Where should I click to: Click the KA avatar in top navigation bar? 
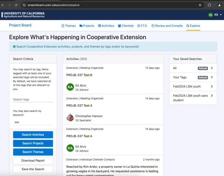(210, 15)
